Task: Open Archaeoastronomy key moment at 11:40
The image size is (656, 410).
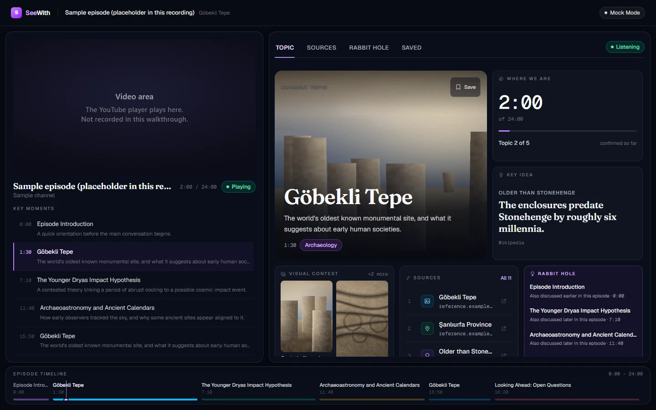Action: click(133, 313)
